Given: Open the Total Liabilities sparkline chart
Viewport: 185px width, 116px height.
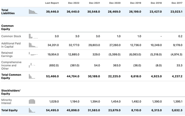Looking at the screenshot, I should [33, 12].
